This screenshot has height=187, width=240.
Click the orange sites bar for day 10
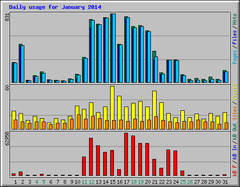pos(79,122)
